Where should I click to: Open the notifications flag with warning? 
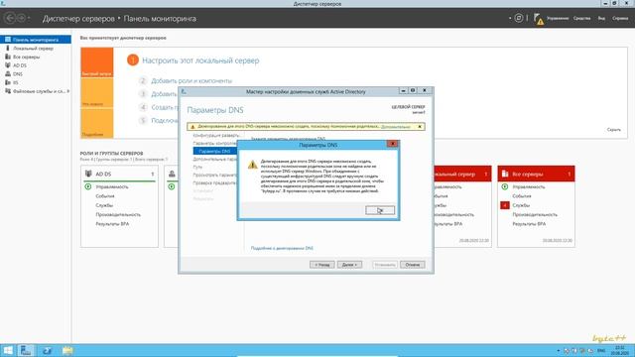pos(538,19)
